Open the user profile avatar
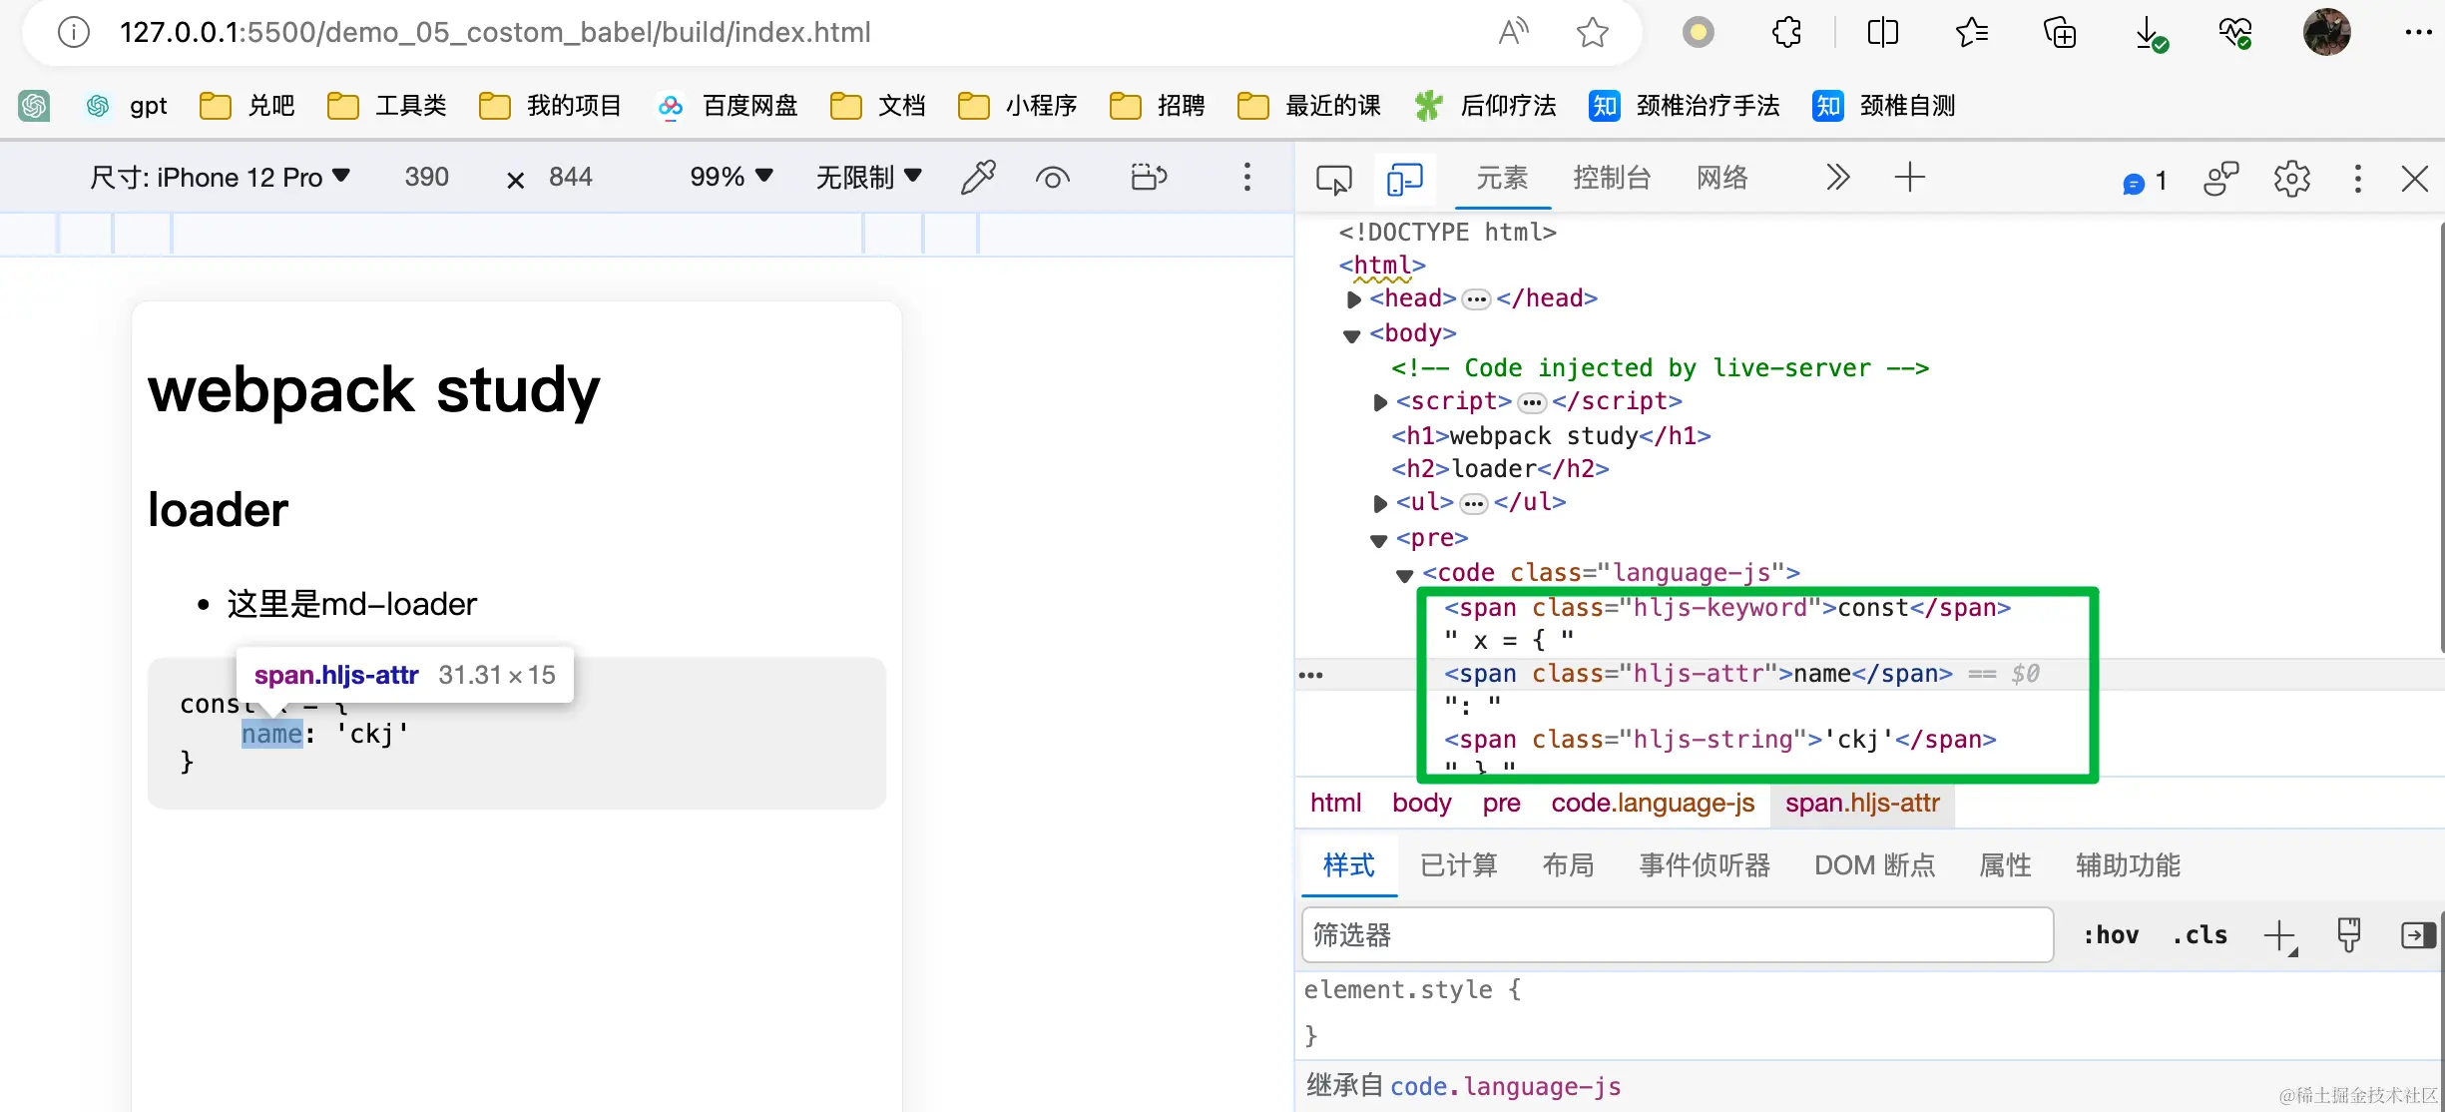Viewport: 2445px width, 1112px height. [2326, 33]
